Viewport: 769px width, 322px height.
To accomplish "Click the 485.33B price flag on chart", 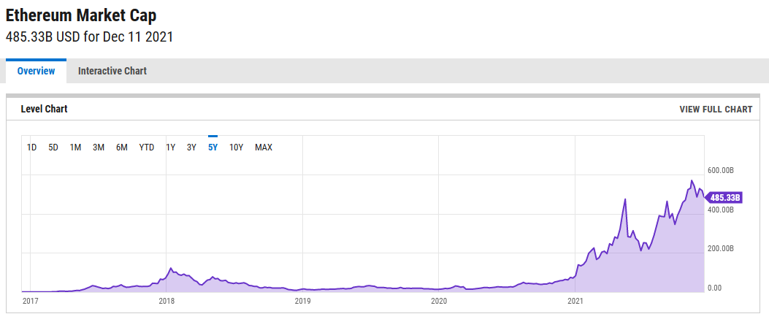I will click(724, 198).
